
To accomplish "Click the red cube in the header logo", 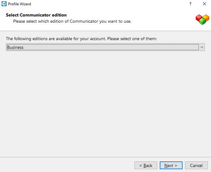I will coord(199,18).
